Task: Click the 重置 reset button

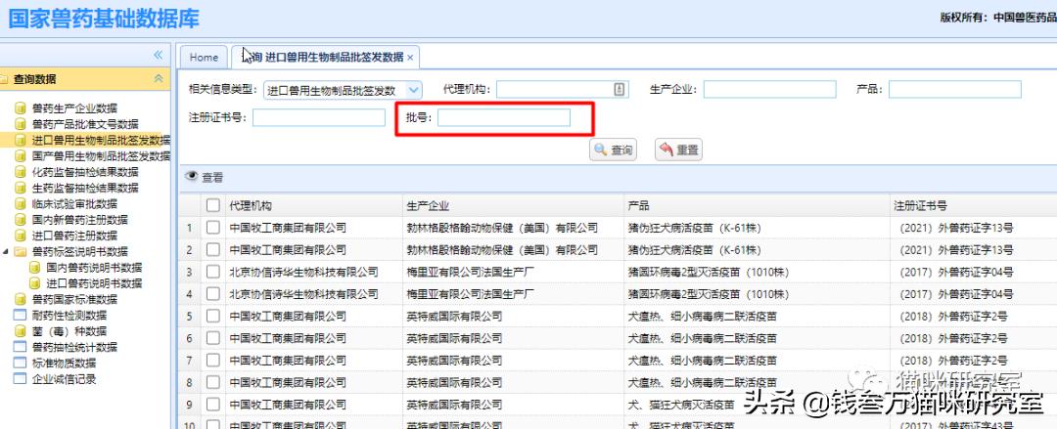Action: coord(679,150)
